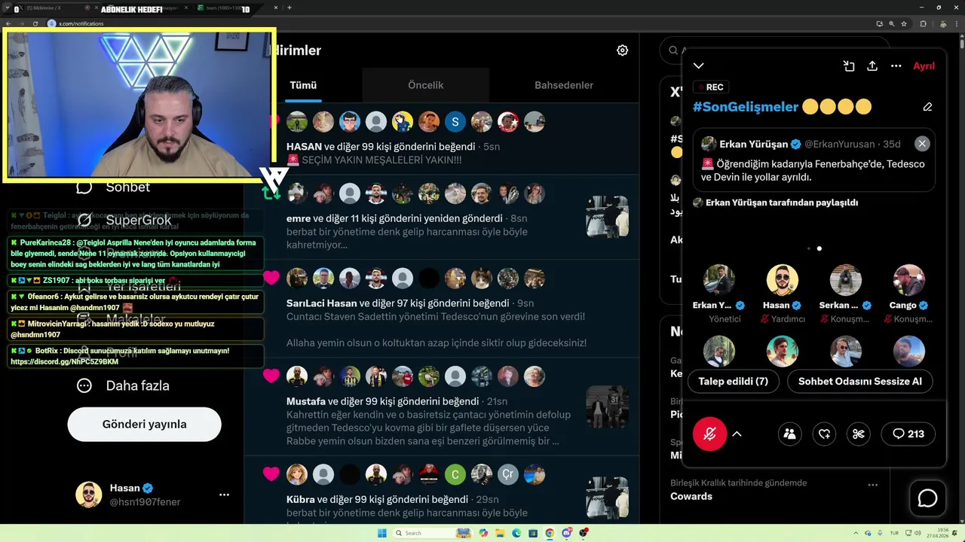The height and width of the screenshot is (542, 965).
Task: Expand microphone options caret
Action: click(x=737, y=434)
